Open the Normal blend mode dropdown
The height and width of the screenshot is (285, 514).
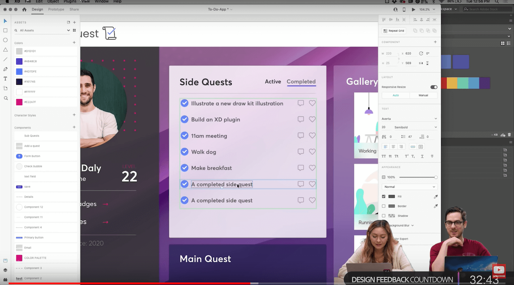pyautogui.click(x=409, y=187)
